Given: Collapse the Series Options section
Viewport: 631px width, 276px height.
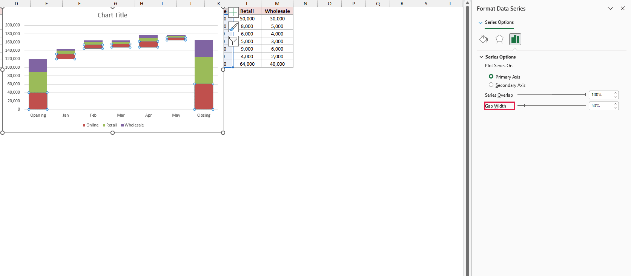Looking at the screenshot, I should (x=481, y=57).
